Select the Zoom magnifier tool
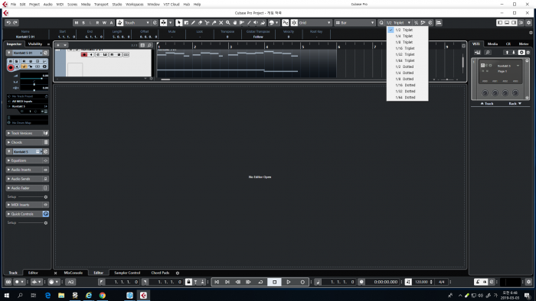The height and width of the screenshot is (301, 536). coord(228,23)
